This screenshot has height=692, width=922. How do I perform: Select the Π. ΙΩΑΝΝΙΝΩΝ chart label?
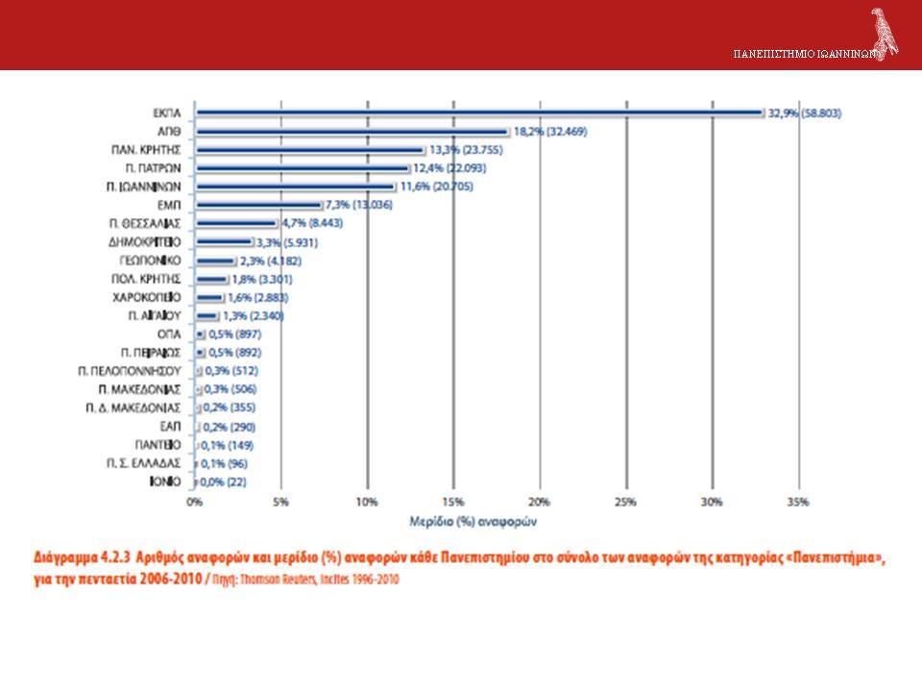[x=143, y=186]
